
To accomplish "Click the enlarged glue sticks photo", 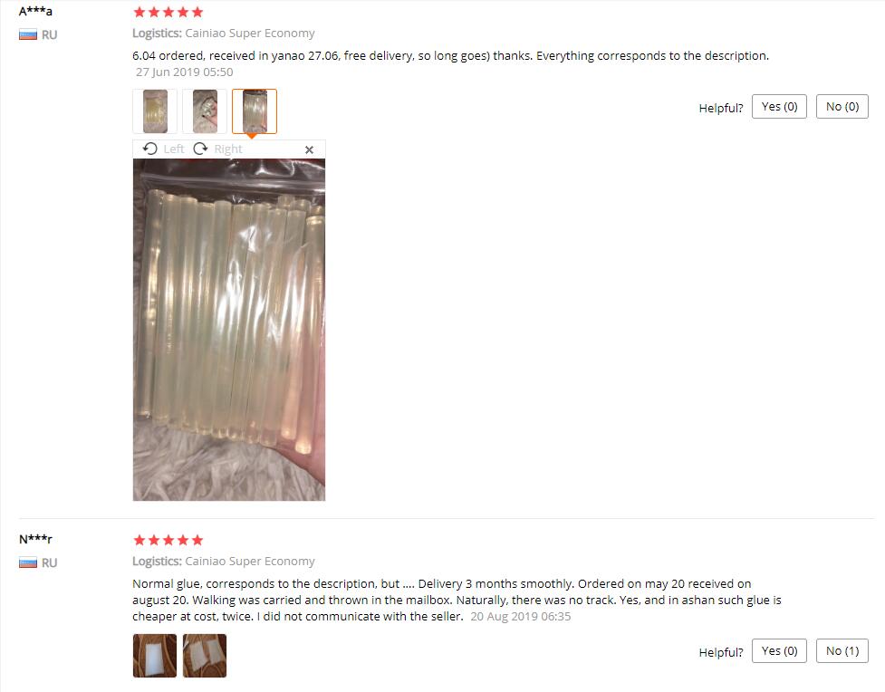I will click(x=229, y=330).
